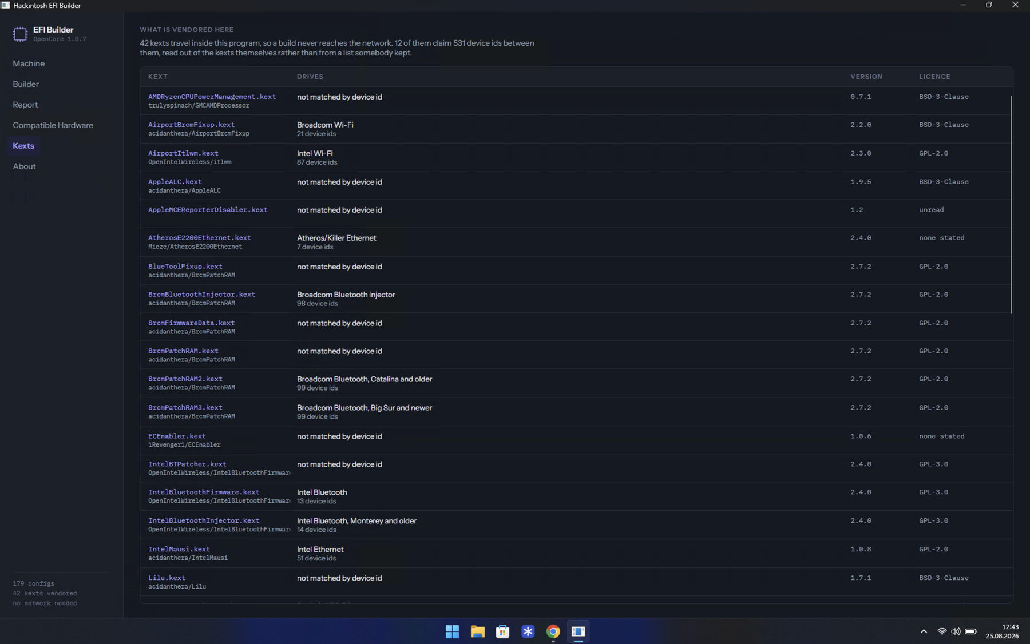Open the Builder section
Screen dimensions: 1030x644
click(x=26, y=84)
